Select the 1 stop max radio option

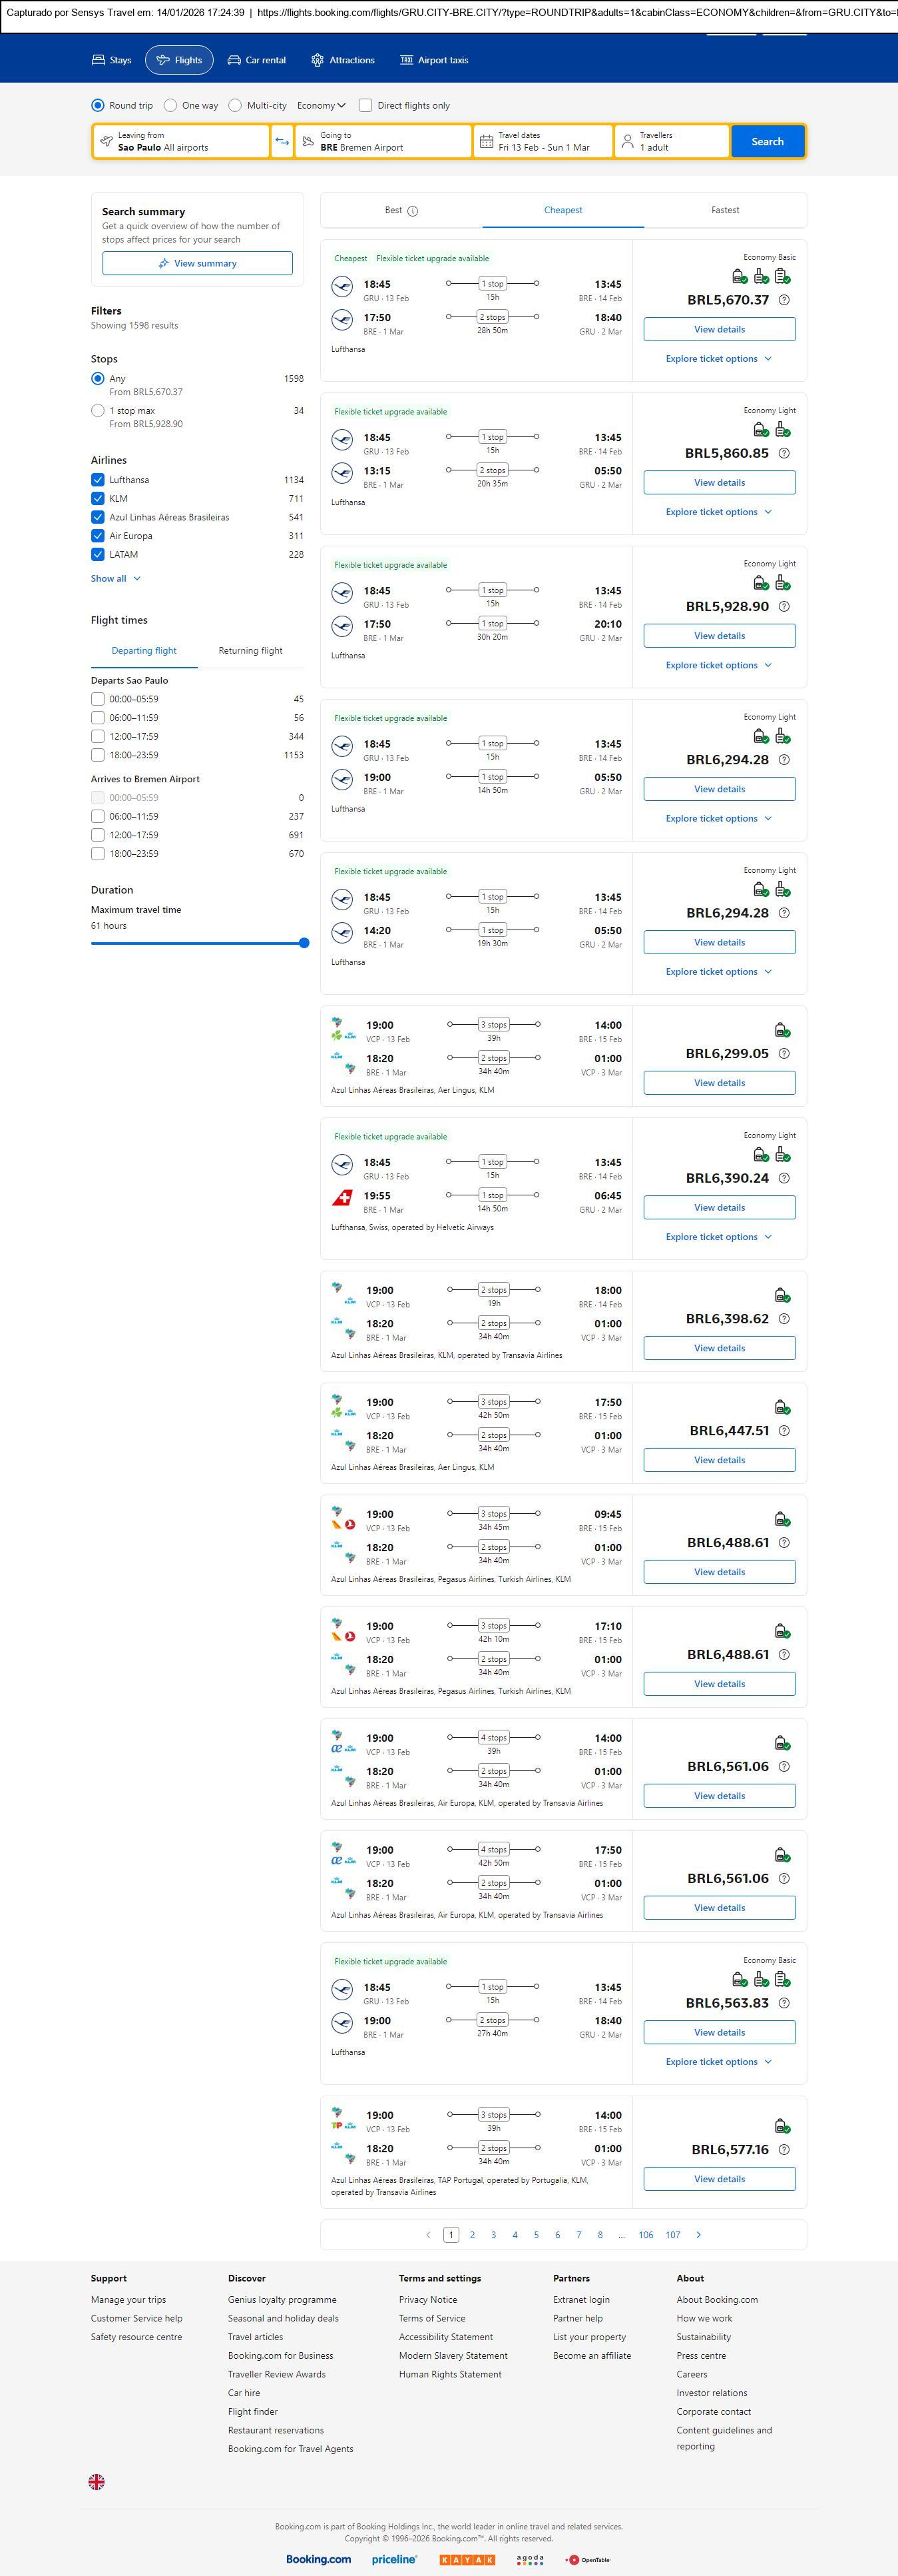(x=98, y=411)
